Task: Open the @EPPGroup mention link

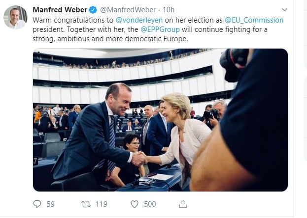Action: coord(160,29)
